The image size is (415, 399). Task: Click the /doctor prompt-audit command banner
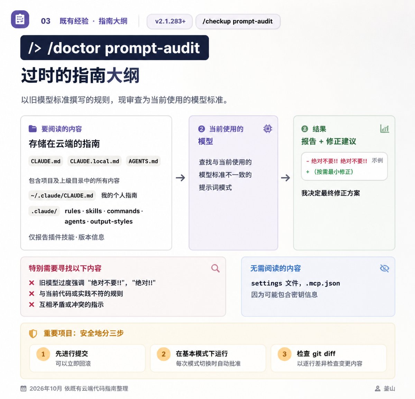click(114, 48)
